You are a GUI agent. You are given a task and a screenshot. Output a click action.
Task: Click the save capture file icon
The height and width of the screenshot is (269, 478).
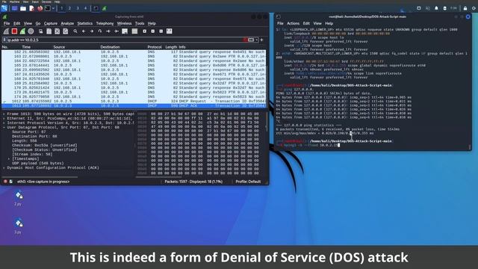pos(49,31)
